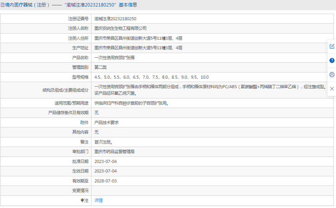This screenshot has height=208, width=336.
Task: Open the 详情 details link
Action: click(x=99, y=200)
